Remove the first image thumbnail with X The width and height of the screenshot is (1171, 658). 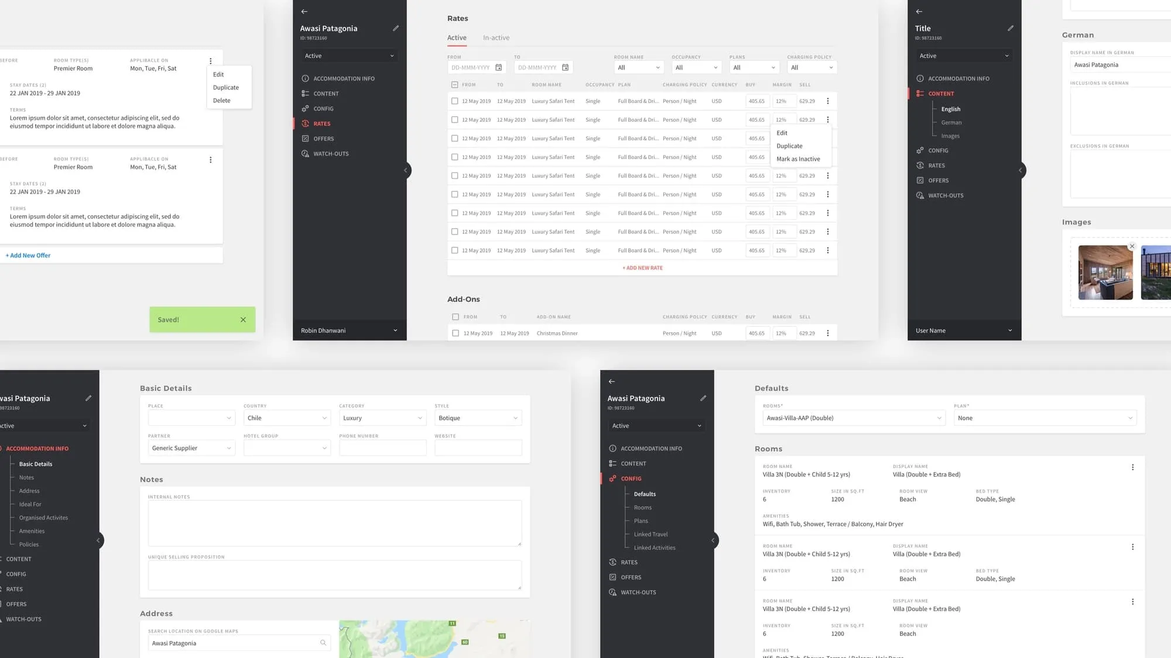coord(1132,246)
